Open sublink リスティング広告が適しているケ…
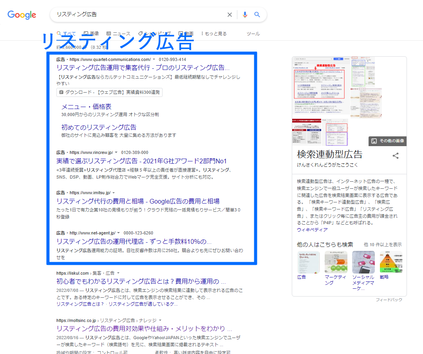Screen dimensions: 423x354 click(143, 304)
